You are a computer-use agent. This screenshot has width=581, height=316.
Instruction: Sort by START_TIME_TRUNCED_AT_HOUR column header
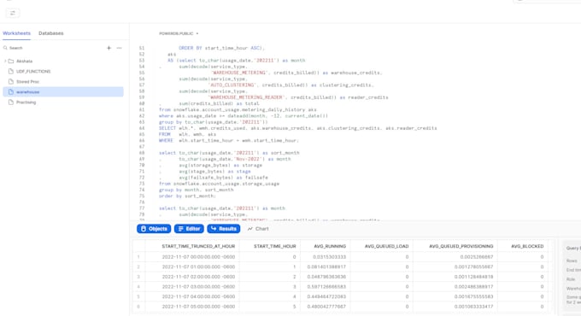pos(198,246)
